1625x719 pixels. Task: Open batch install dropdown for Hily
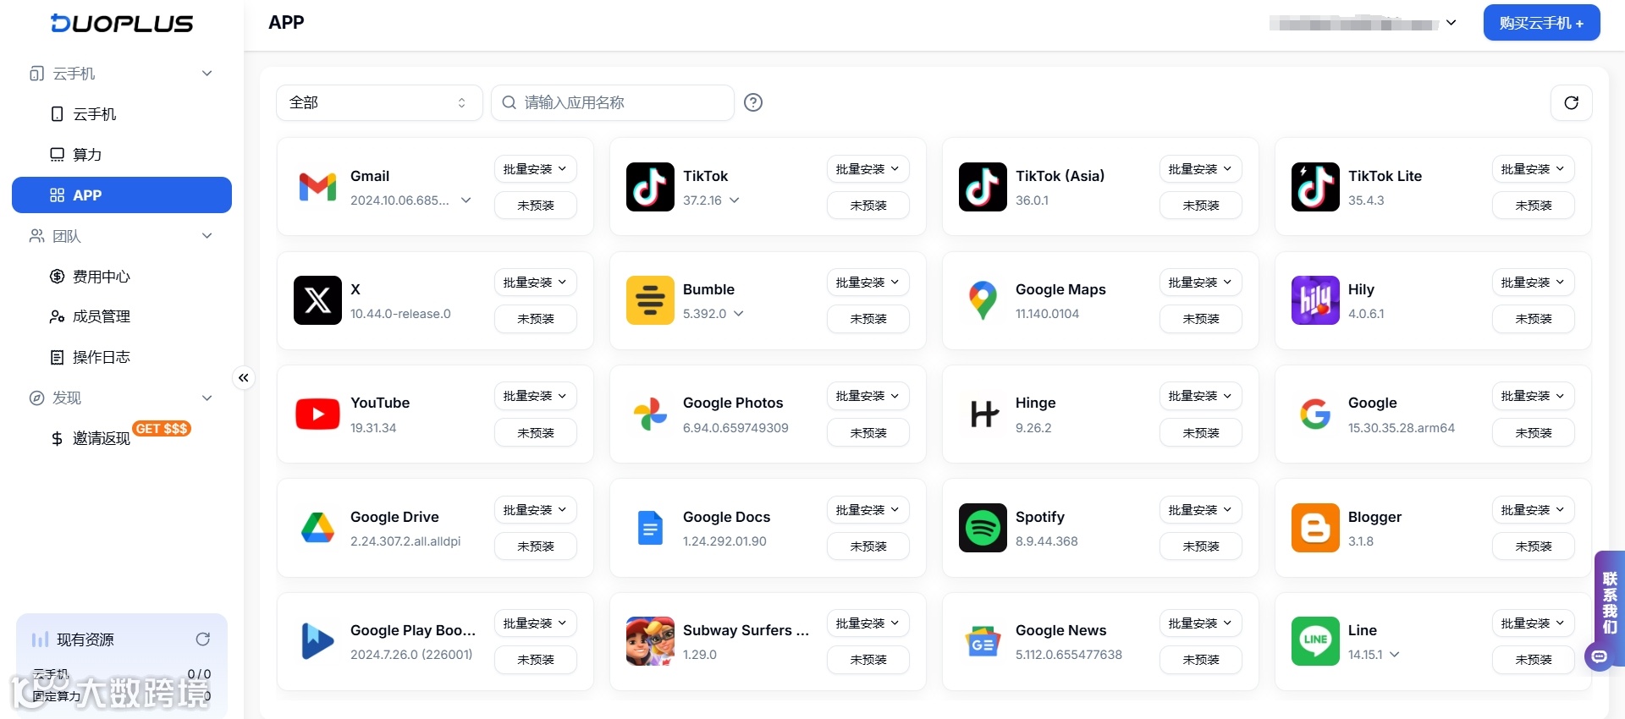tap(1533, 283)
